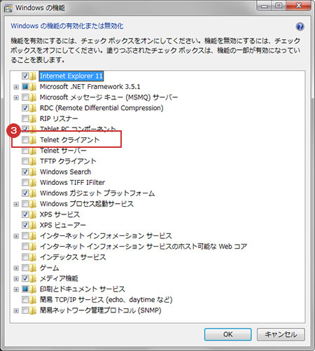The width and height of the screenshot is (315, 351).
Task: Check the インデックス サービス checkbox
Action: pos(25,257)
